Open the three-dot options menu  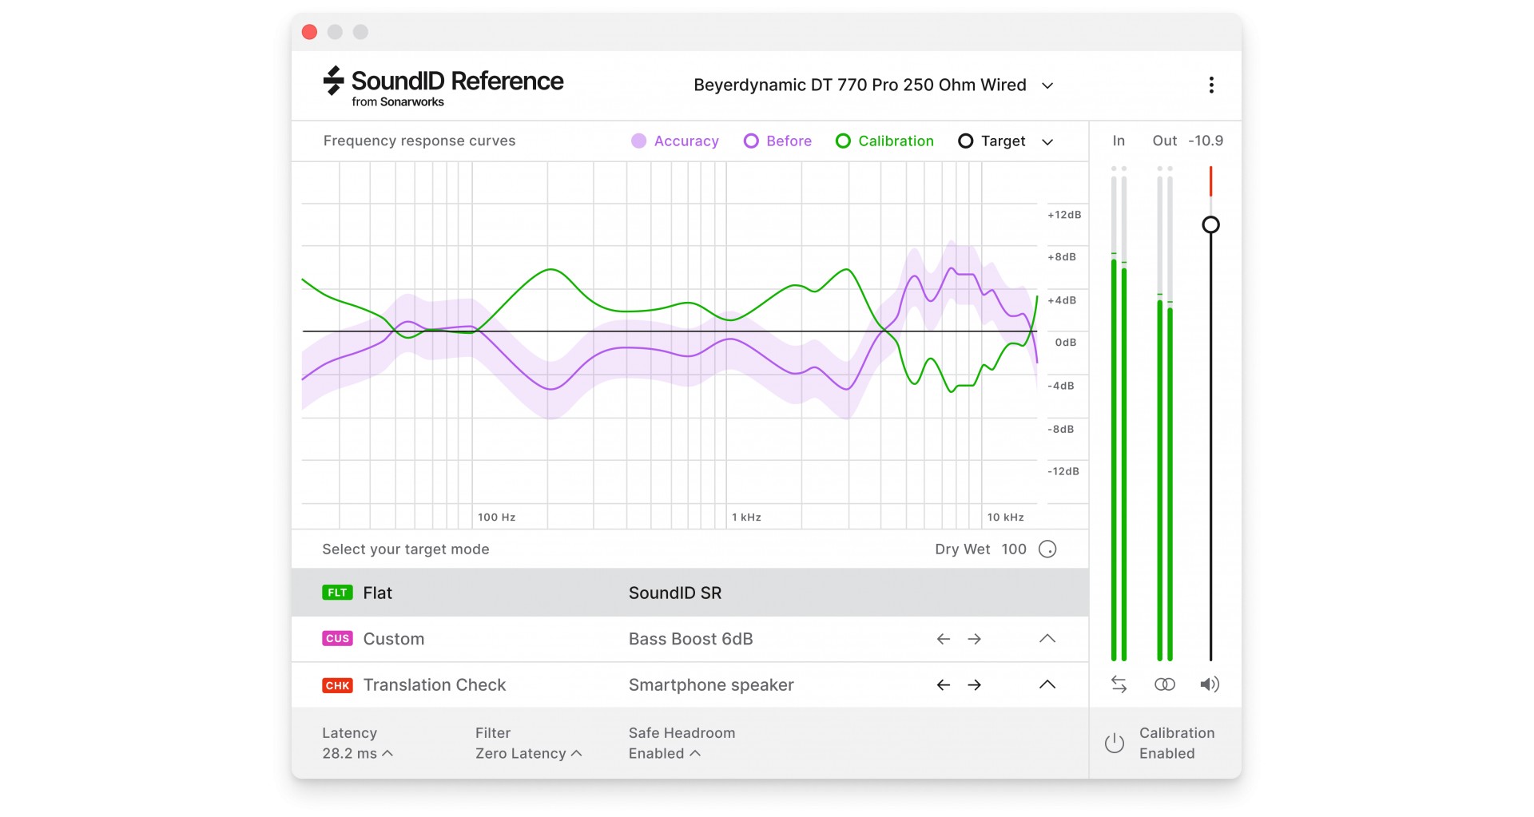[1211, 85]
